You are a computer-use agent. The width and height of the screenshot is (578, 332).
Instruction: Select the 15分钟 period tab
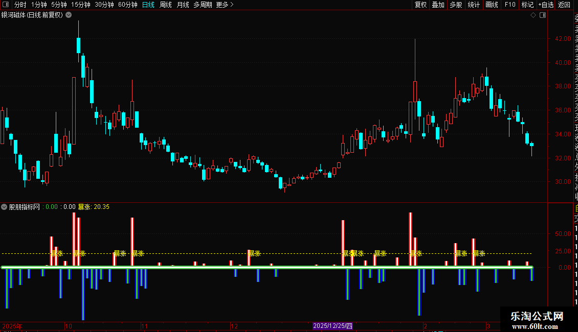coord(81,5)
